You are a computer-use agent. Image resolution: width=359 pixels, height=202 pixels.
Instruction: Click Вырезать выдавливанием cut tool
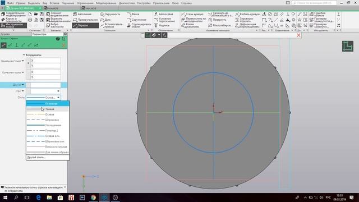tap(58, 20)
